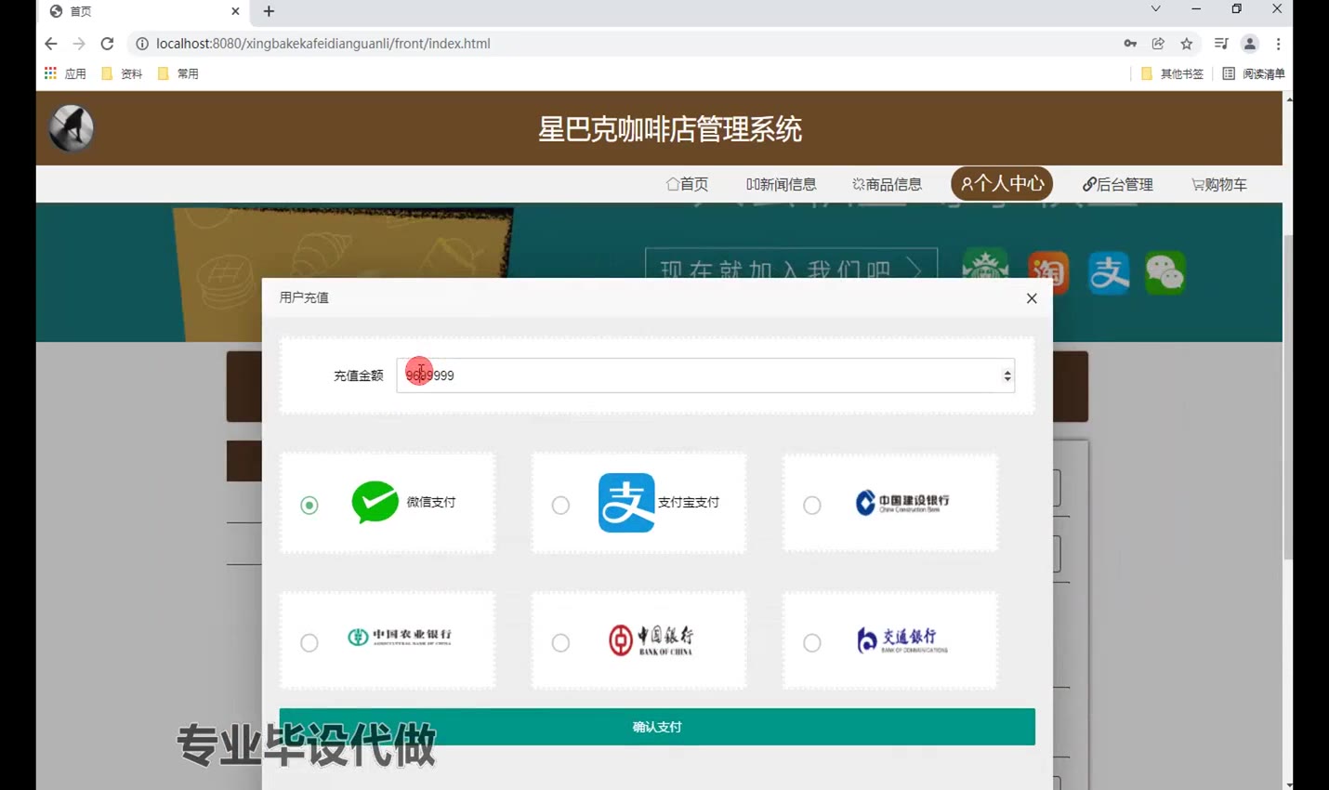This screenshot has height=790, width=1329.
Task: Pick the Bank of China radio option
Action: (x=560, y=642)
